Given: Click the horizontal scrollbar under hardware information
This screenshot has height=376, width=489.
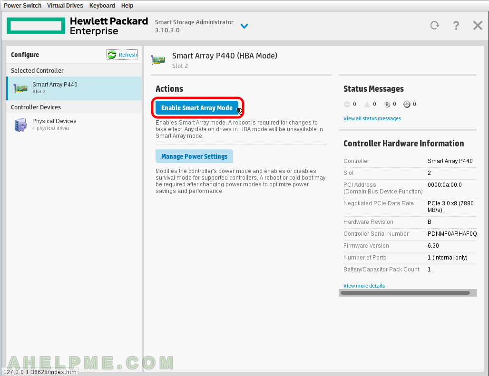Looking at the screenshot, I should (x=405, y=293).
